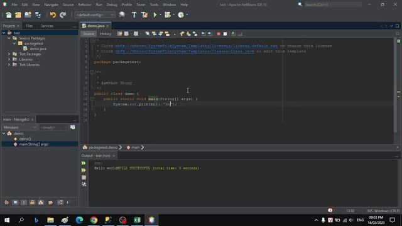The width and height of the screenshot is (402, 226).
Task: Click the Last Edit editor icon
Action: point(120,34)
